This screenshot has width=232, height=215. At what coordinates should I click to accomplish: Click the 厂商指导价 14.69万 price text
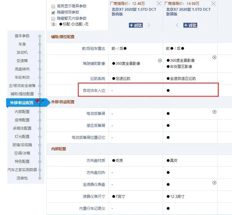(x=182, y=3)
